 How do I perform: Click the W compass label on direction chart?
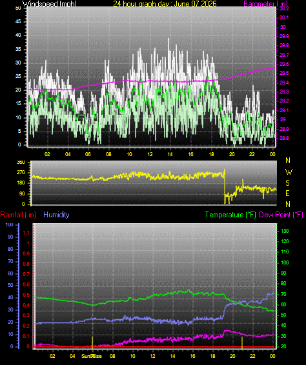pyautogui.click(x=289, y=172)
